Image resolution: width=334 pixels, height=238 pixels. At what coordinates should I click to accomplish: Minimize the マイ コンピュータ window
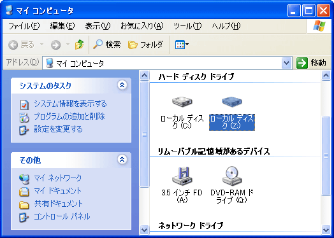(x=294, y=11)
